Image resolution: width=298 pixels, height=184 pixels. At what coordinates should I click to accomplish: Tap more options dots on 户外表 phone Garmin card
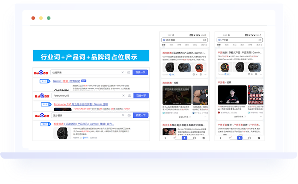pos(261,74)
